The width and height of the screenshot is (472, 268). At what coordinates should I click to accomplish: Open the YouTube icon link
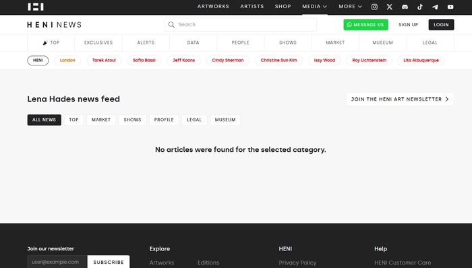tap(450, 7)
